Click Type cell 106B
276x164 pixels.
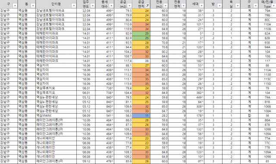[x=267, y=107]
